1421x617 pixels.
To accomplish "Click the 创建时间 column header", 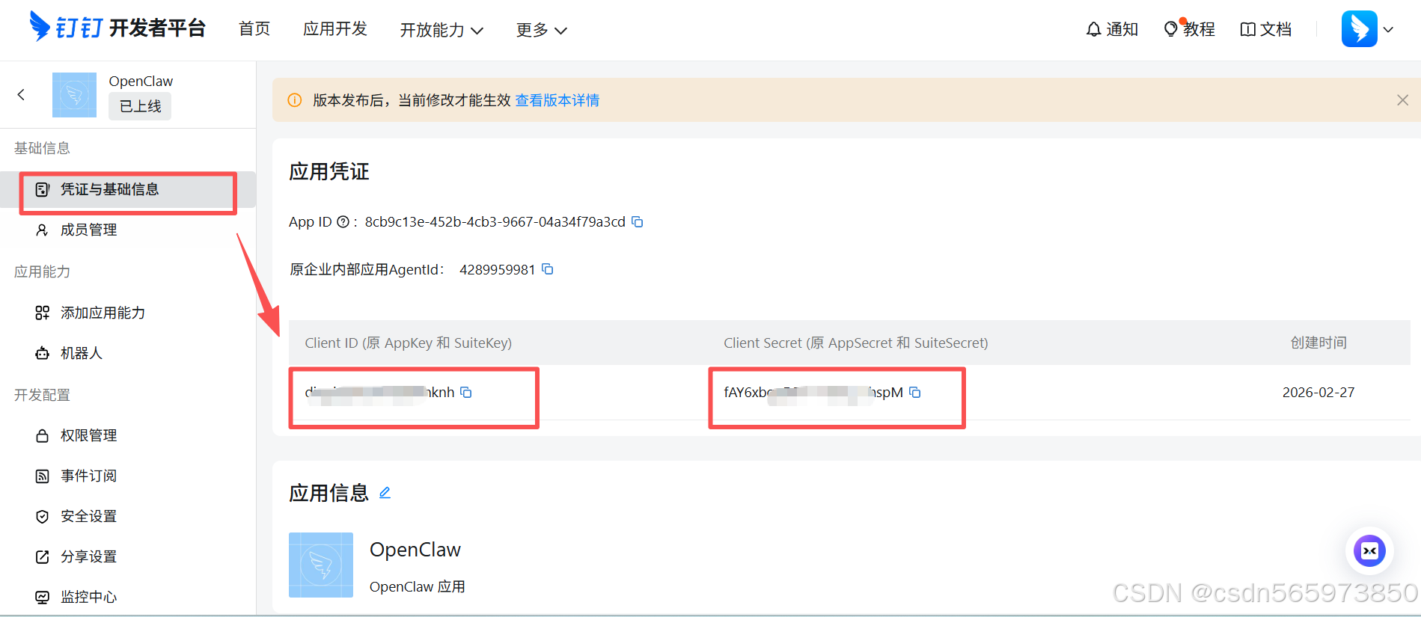I will coord(1318,343).
